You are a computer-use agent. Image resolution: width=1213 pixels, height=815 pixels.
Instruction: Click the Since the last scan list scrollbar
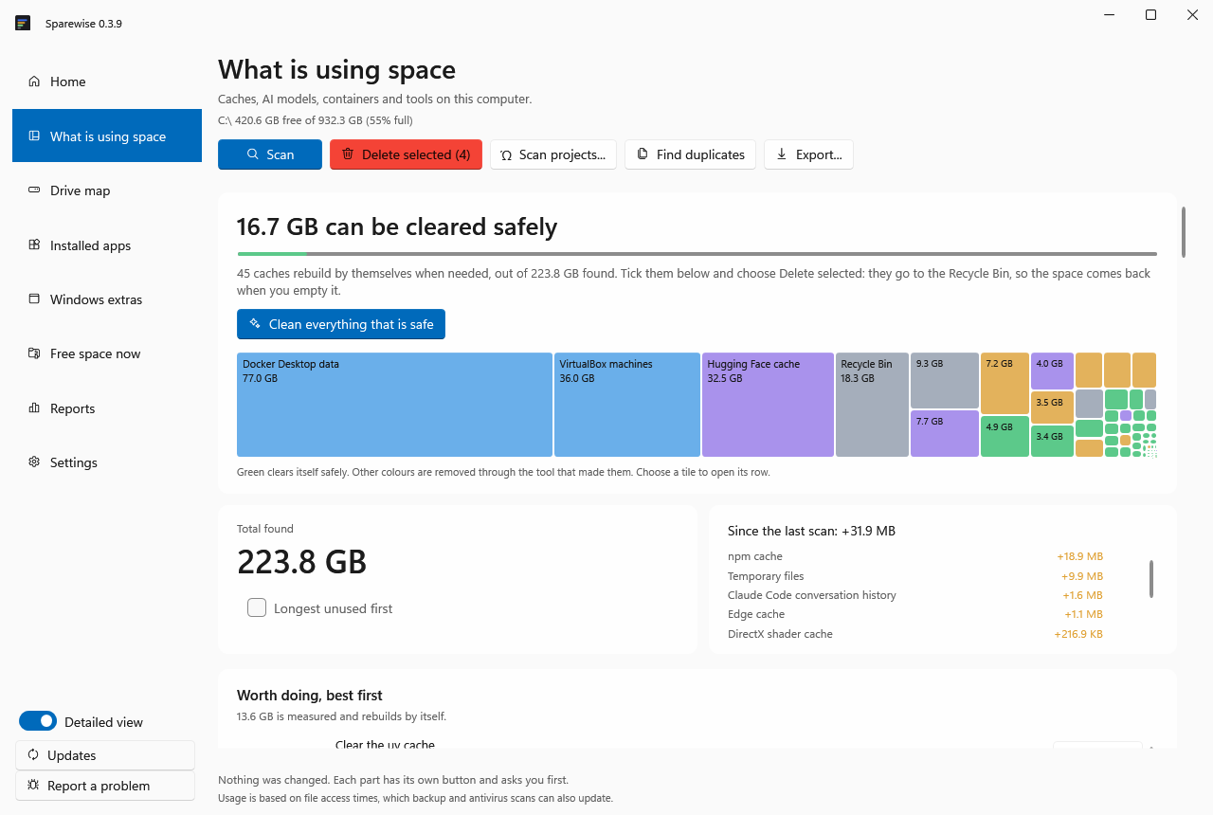(1151, 579)
